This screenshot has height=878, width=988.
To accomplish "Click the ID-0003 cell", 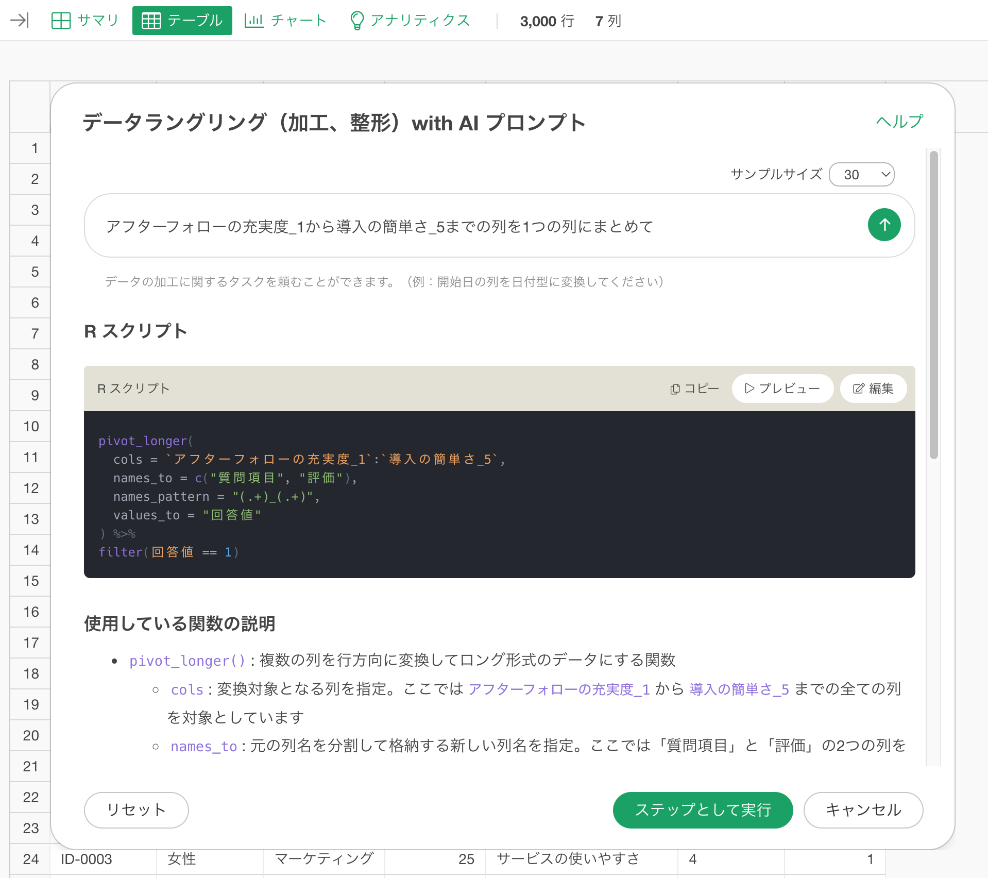I will pos(87,859).
